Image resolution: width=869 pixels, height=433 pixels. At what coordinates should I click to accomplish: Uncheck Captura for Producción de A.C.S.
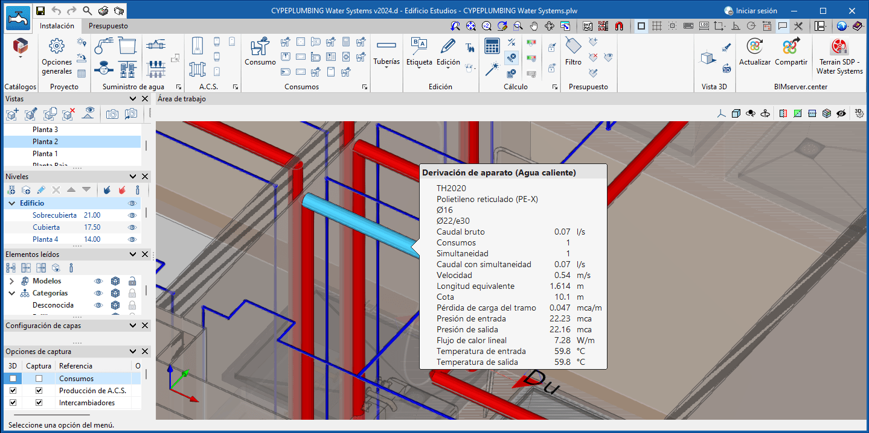click(x=39, y=391)
